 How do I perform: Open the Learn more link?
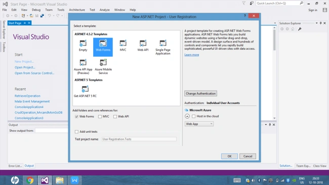191,55
